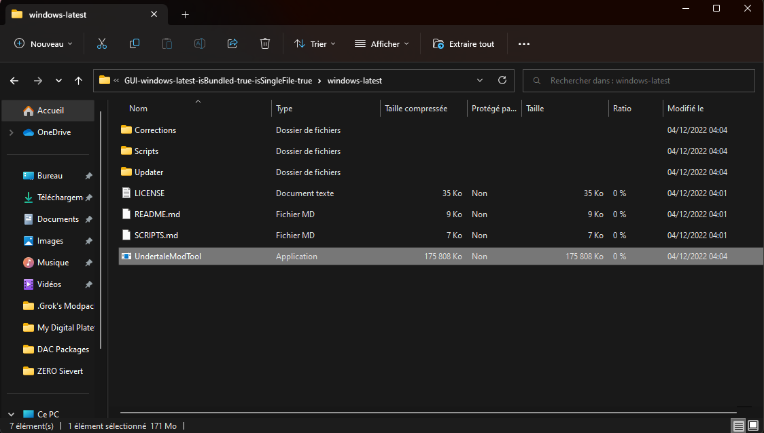The width and height of the screenshot is (764, 433).
Task: Expand hidden breadcrumb path chevrons
Action: click(x=116, y=81)
